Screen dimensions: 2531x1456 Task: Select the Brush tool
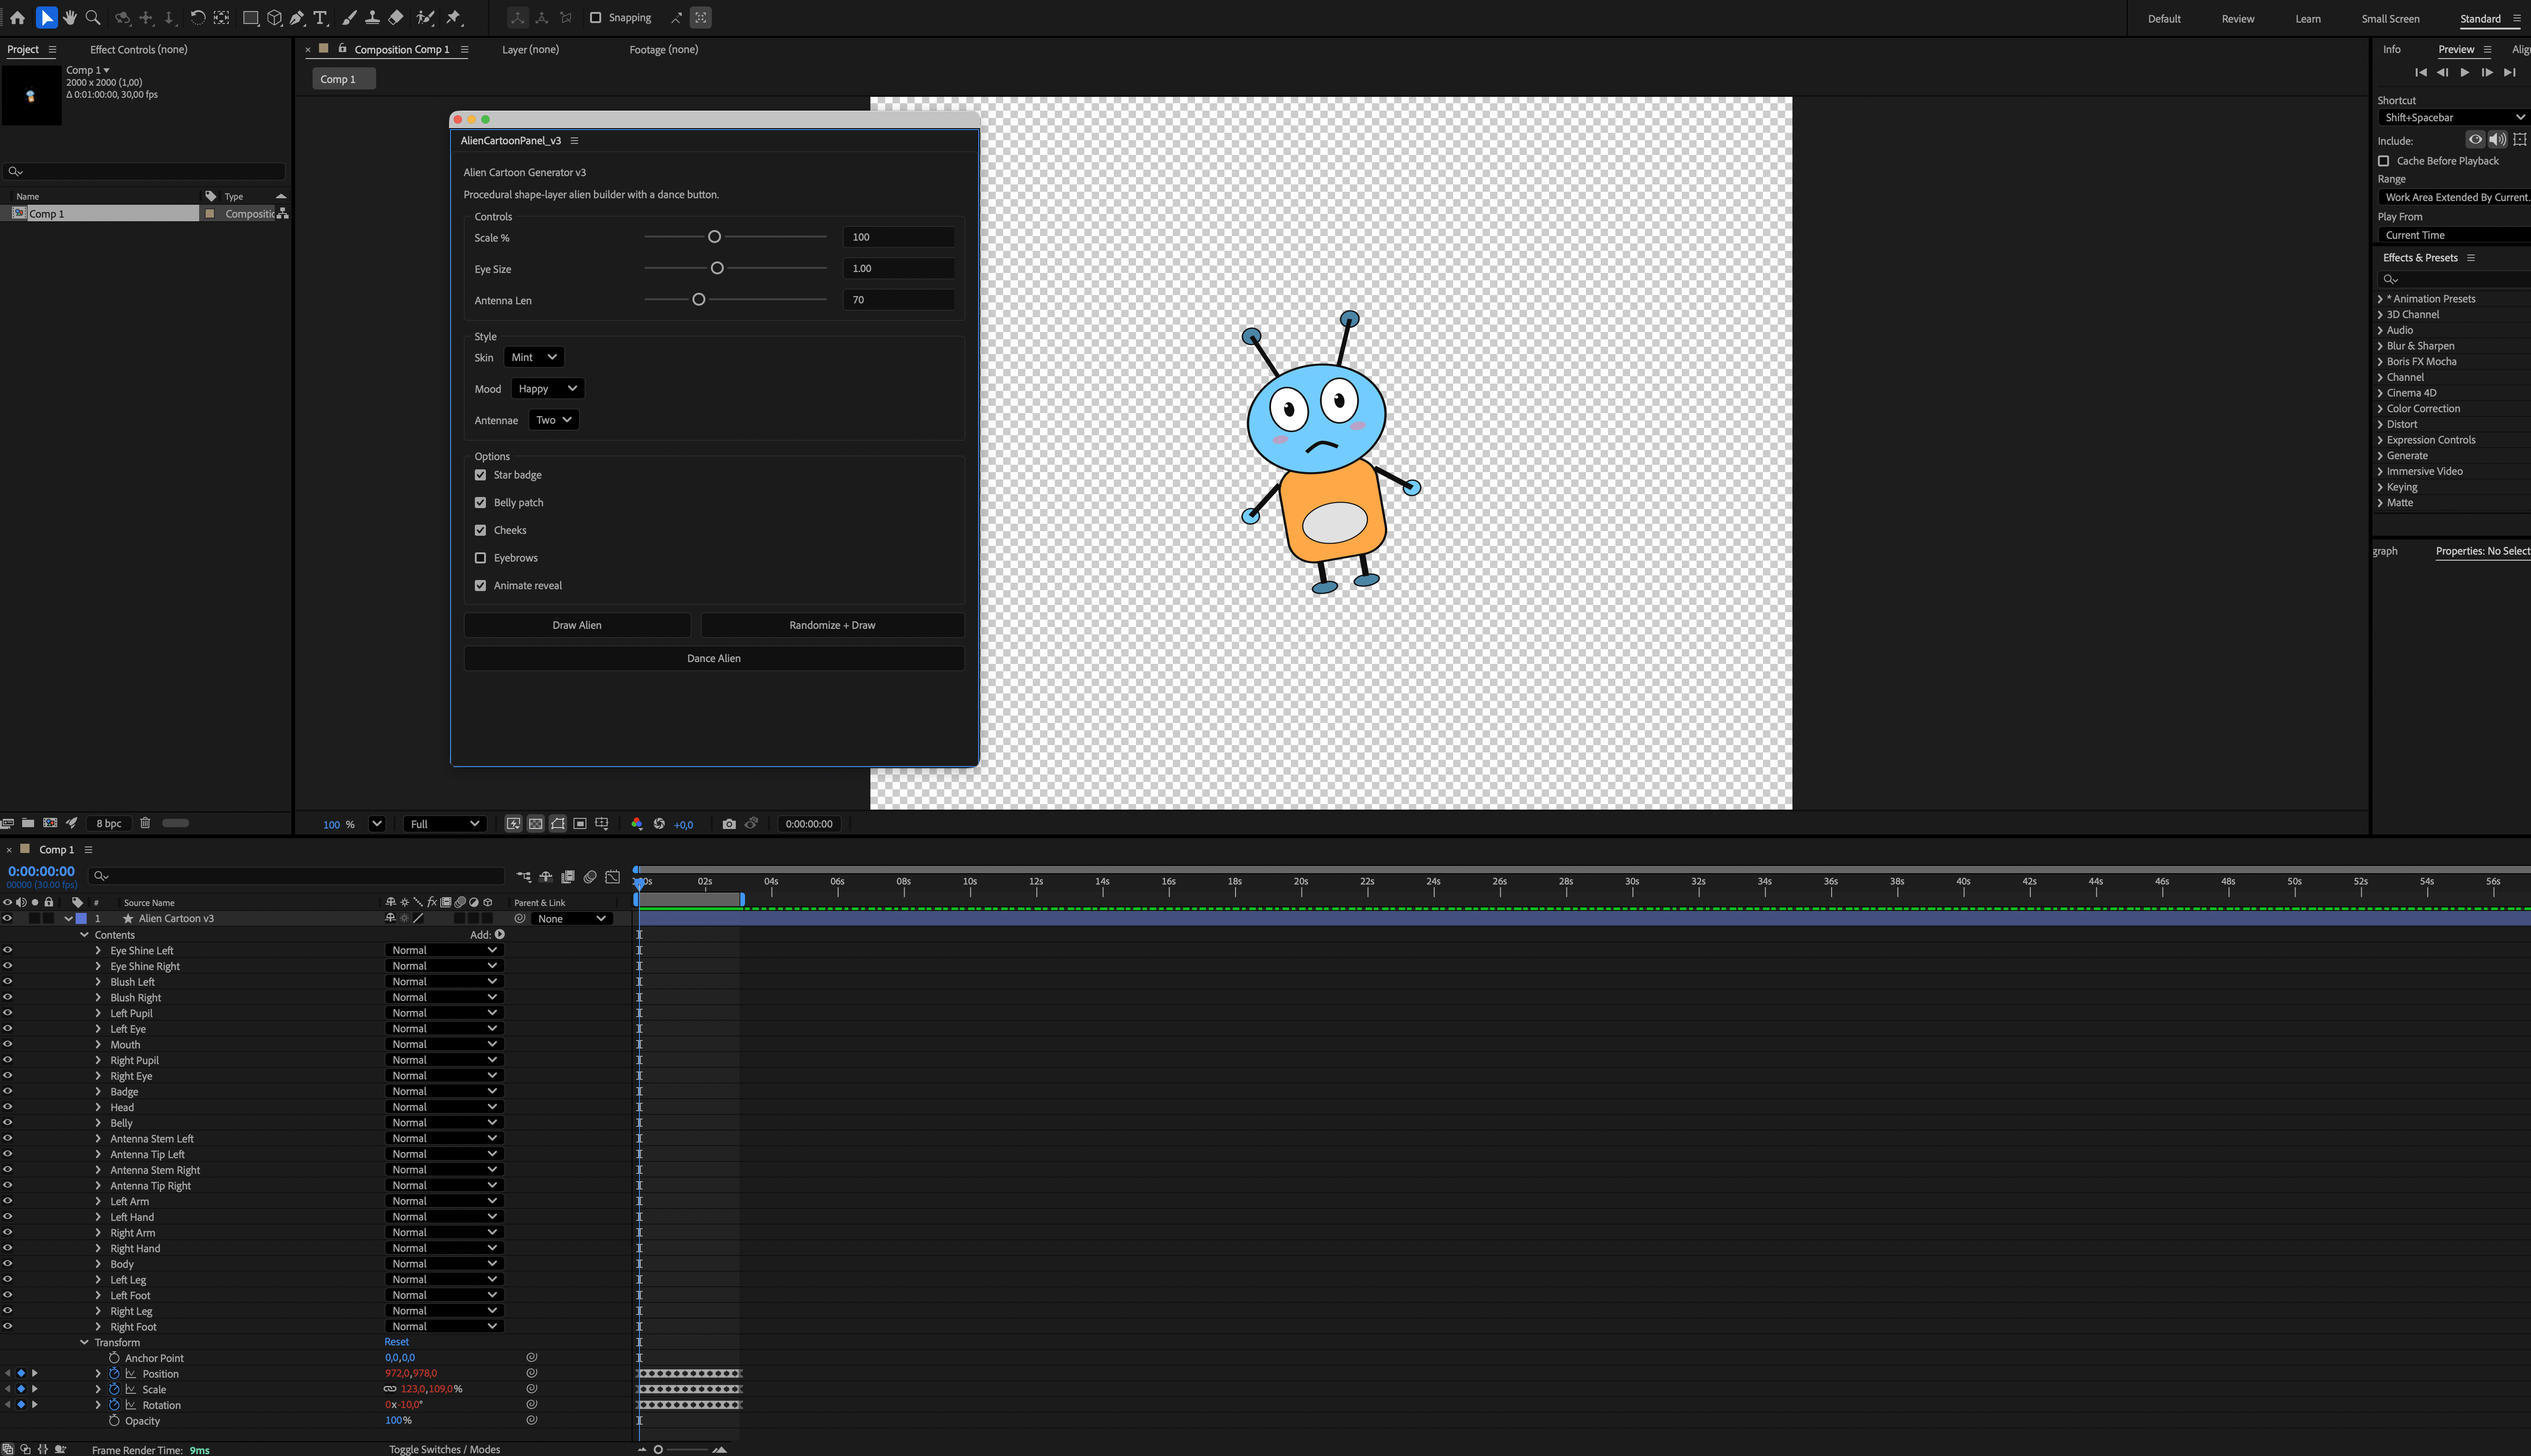[x=349, y=17]
